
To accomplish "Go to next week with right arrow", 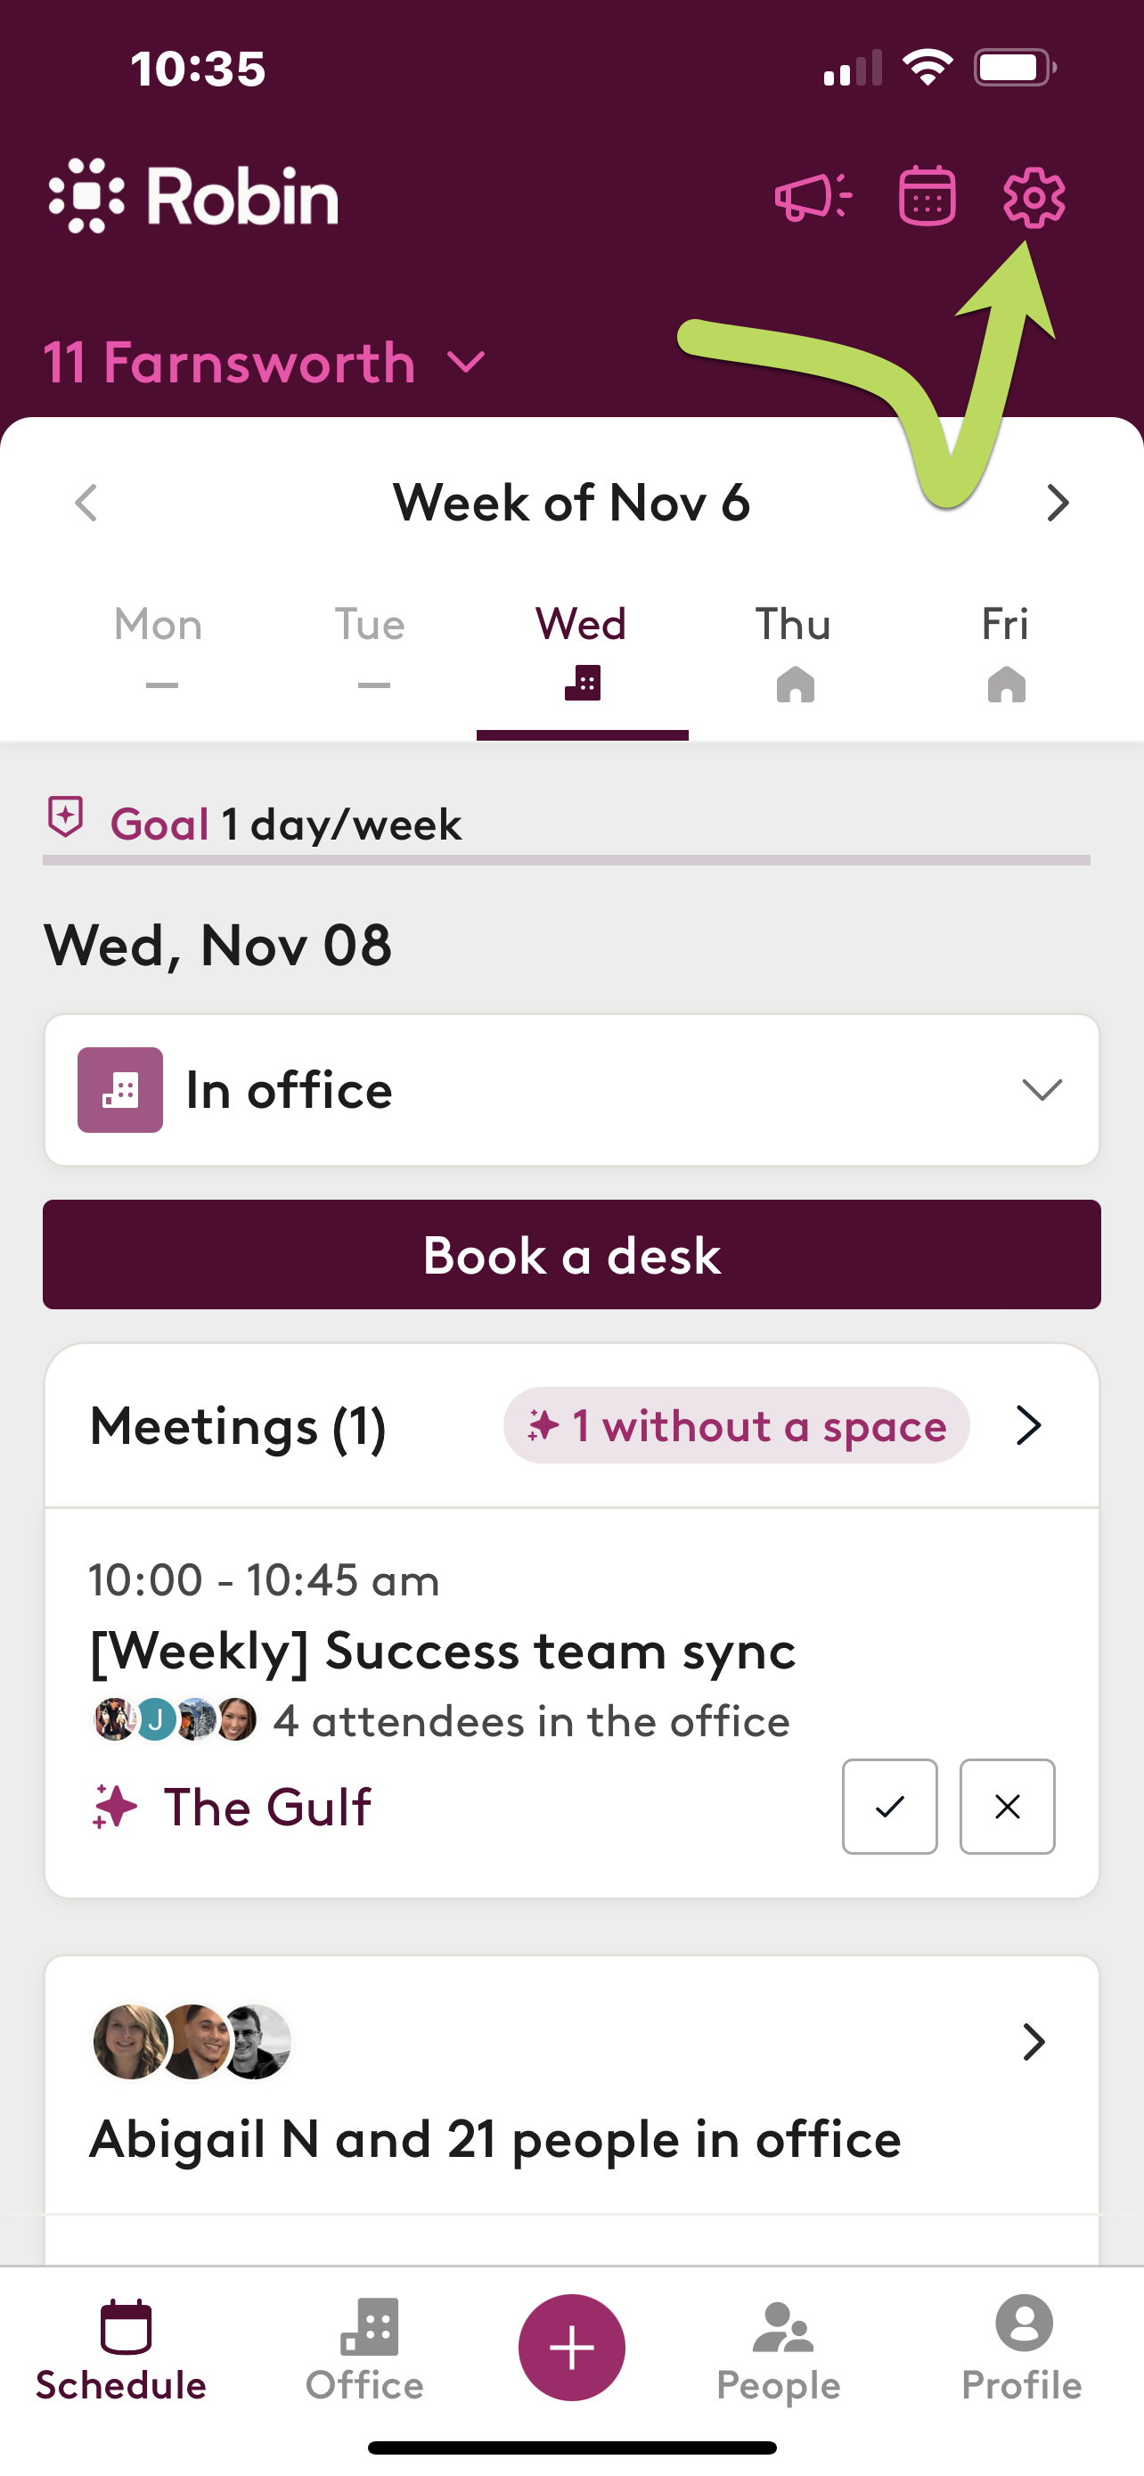I will coord(1058,503).
